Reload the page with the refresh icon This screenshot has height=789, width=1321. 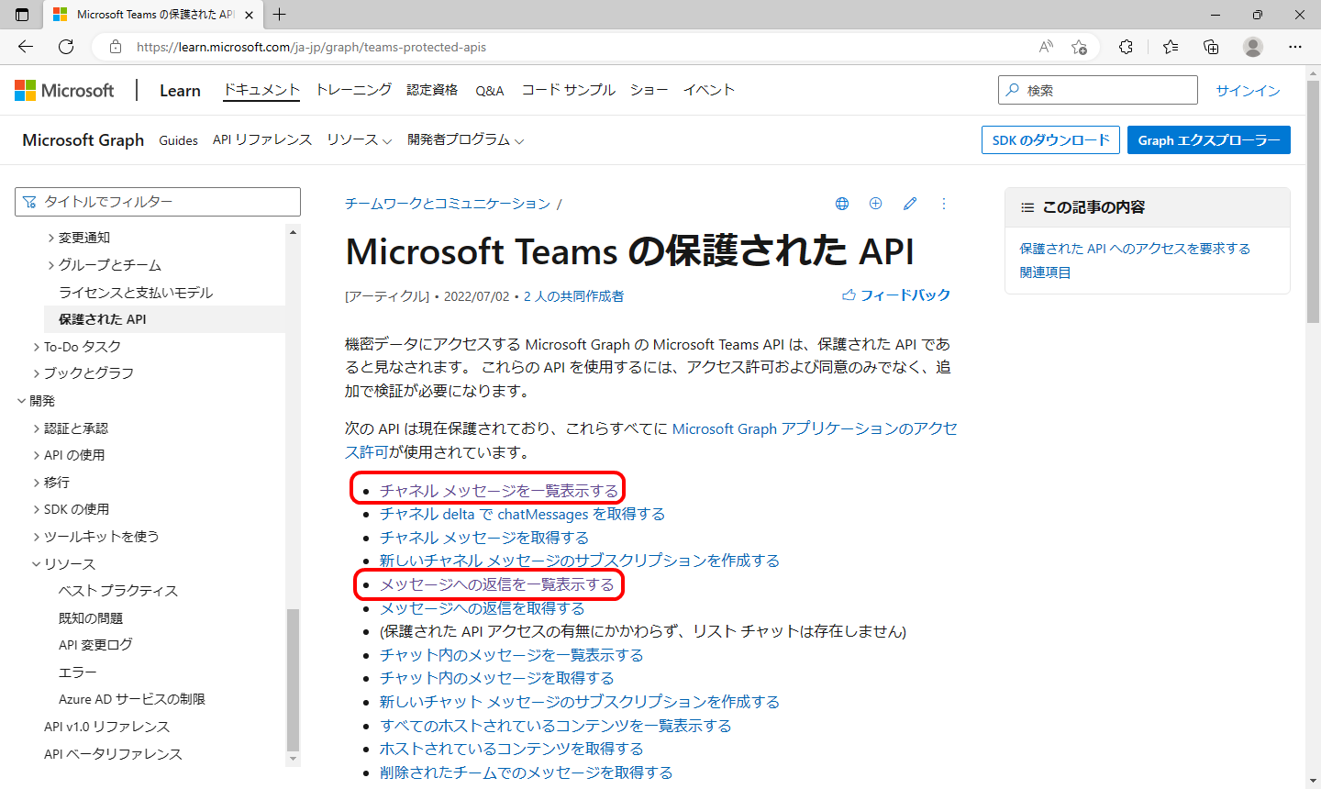tap(66, 47)
